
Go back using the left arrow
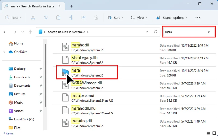point(5,32)
